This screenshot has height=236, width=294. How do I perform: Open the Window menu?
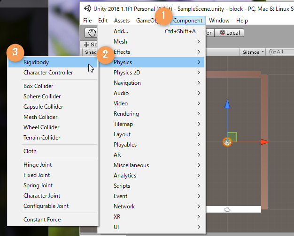219,21
